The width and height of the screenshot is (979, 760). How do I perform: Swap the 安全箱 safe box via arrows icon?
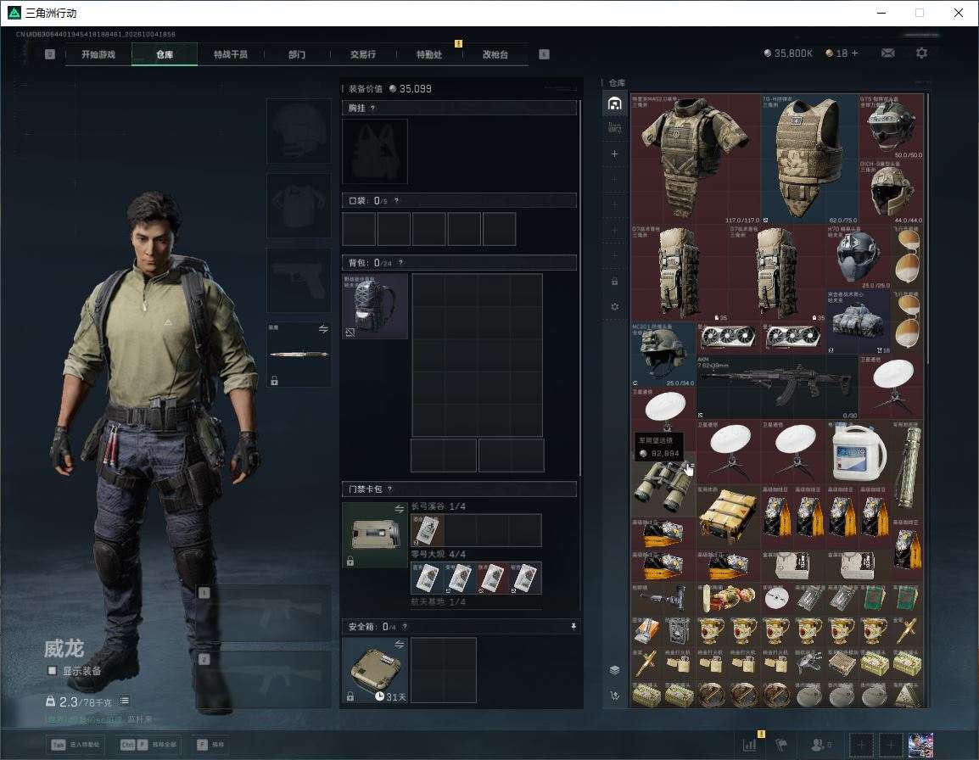click(399, 644)
